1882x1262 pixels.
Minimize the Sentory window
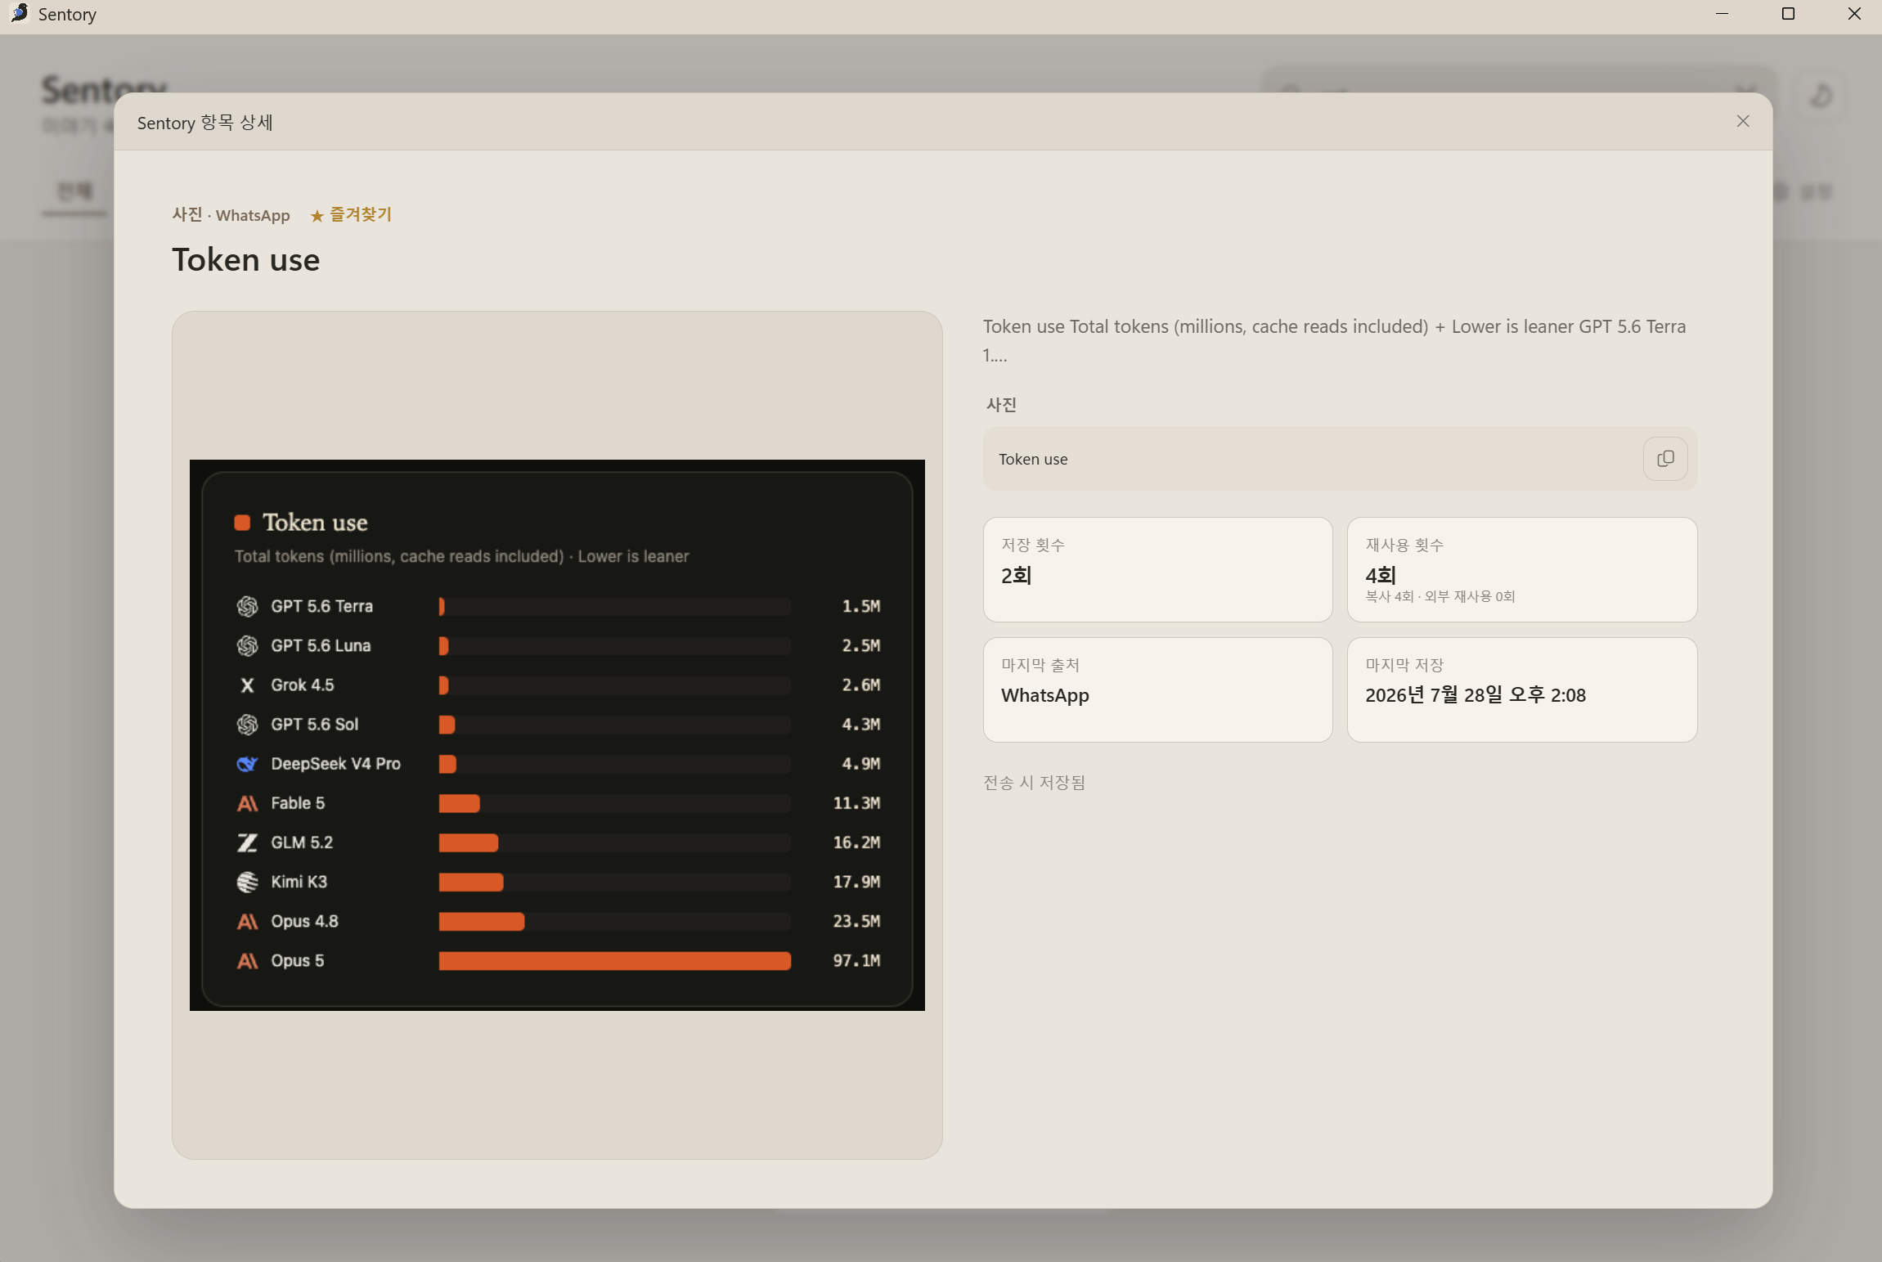[x=1722, y=14]
